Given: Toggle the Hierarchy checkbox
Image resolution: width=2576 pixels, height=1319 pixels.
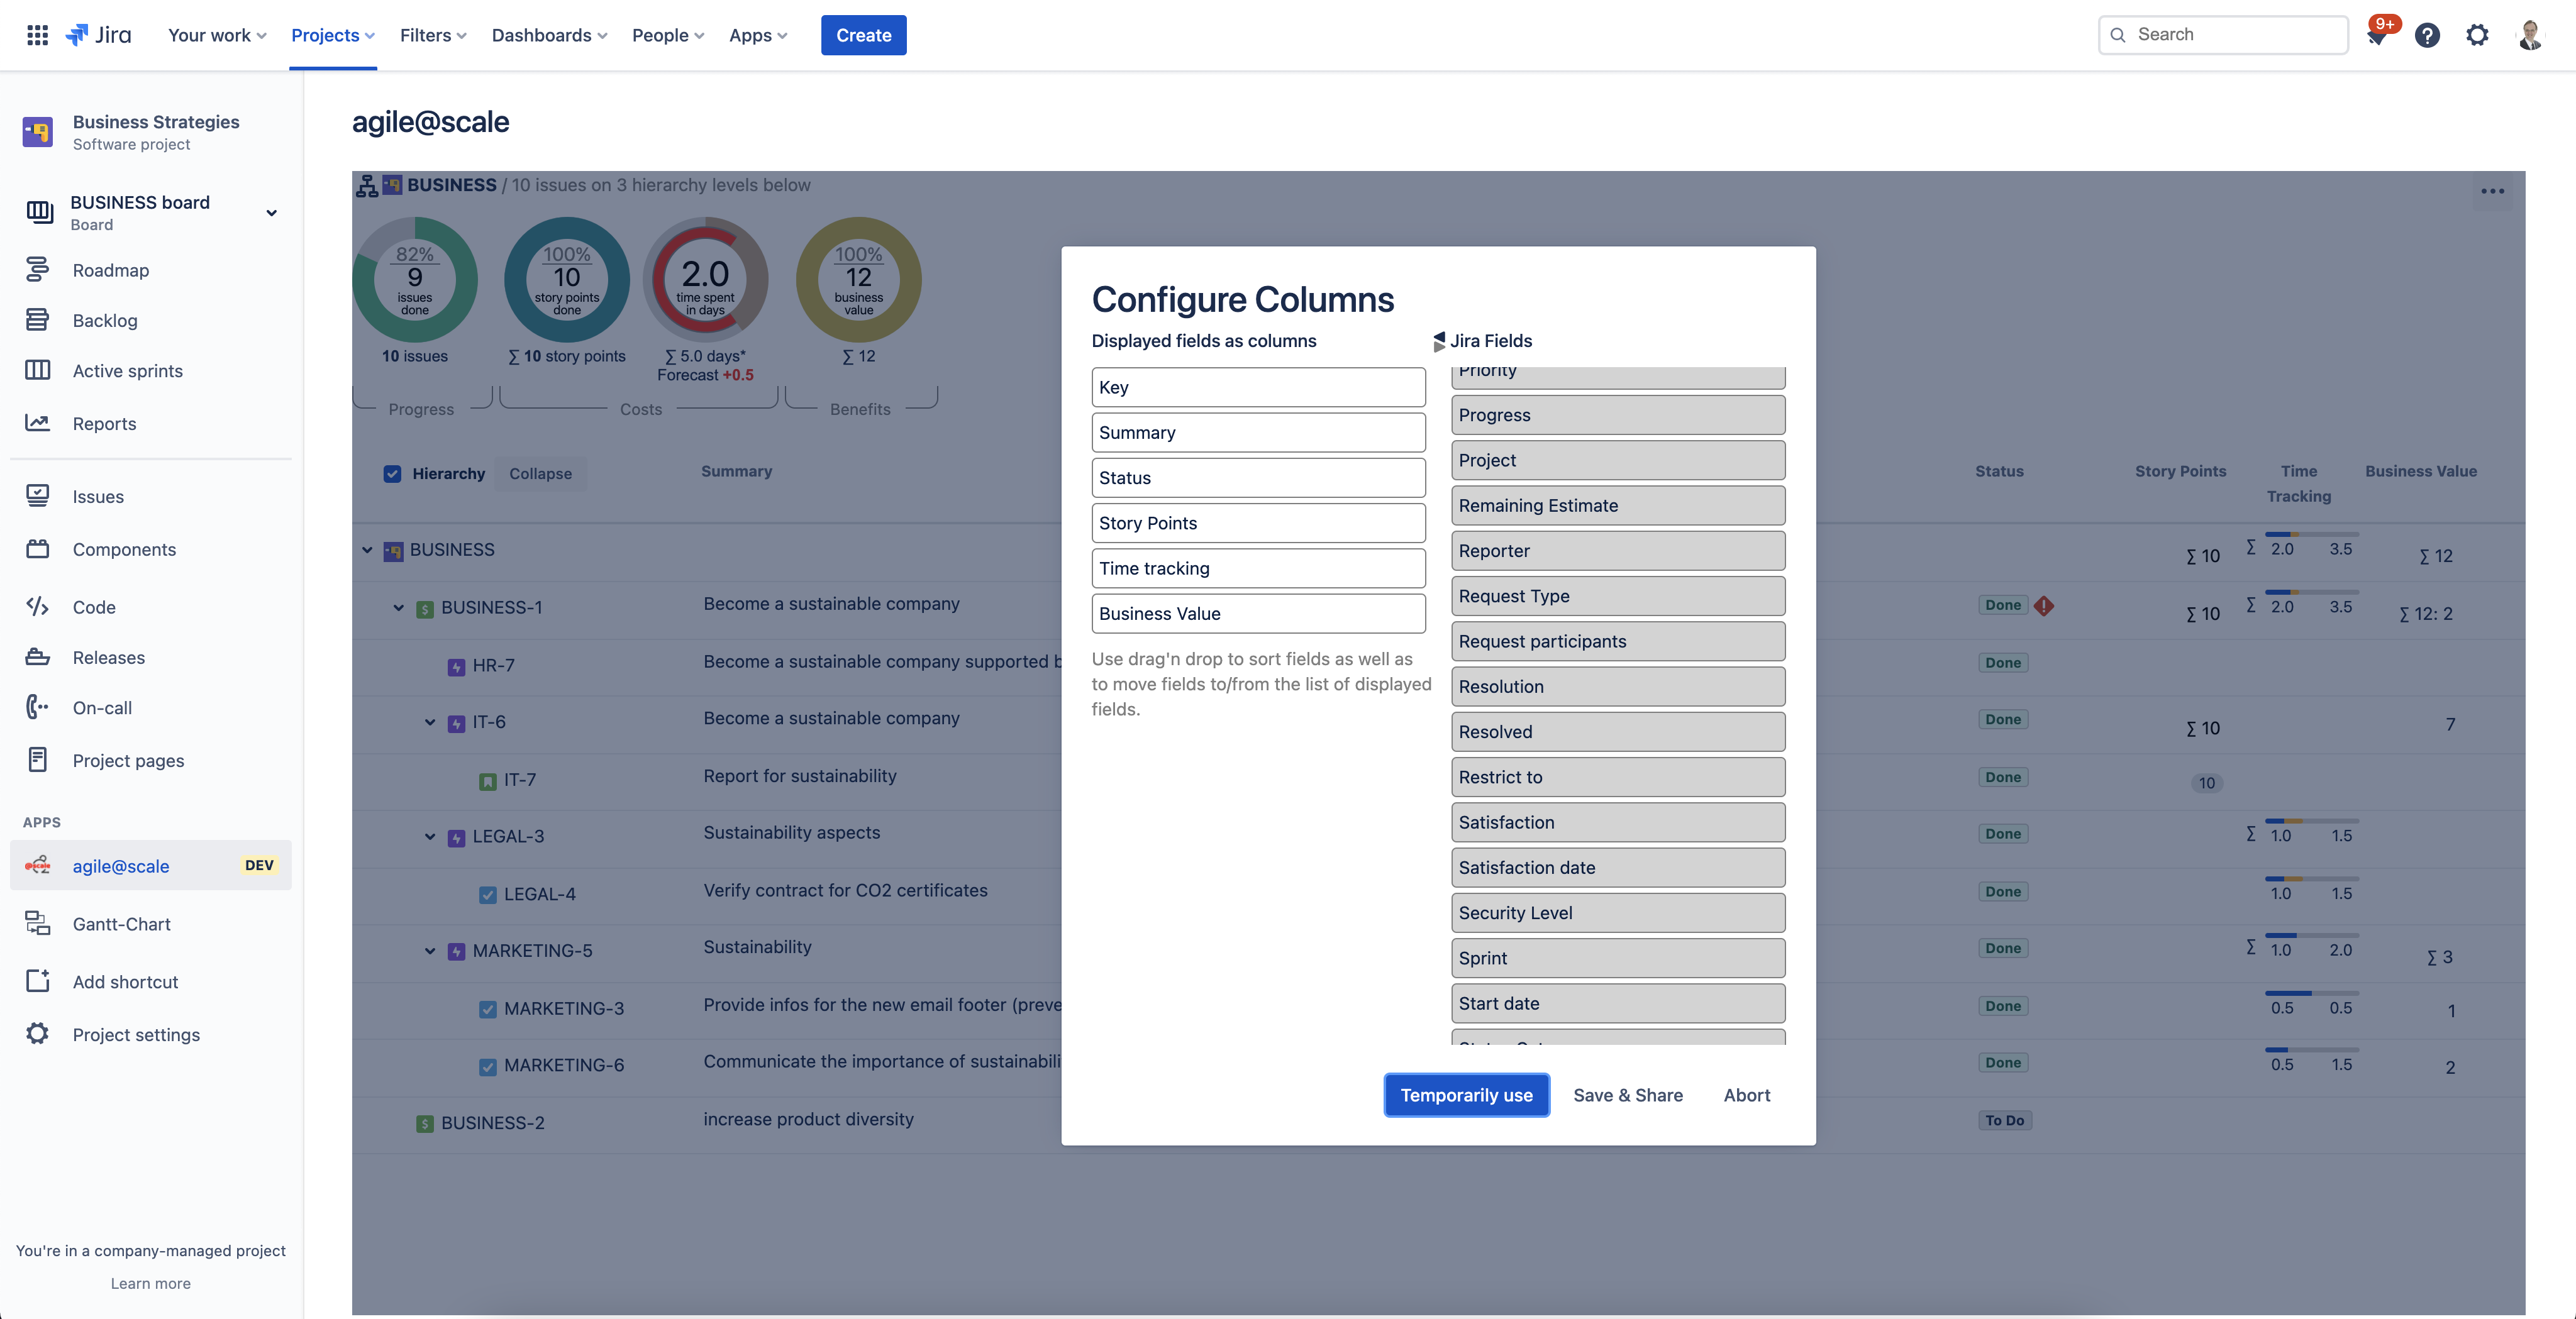Looking at the screenshot, I should tap(392, 473).
